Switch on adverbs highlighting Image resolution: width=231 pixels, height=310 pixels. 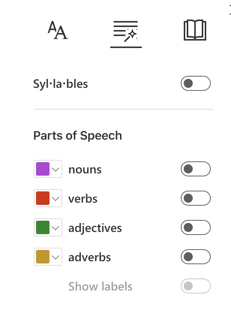pos(195,257)
